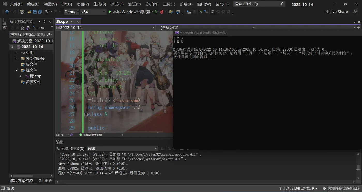The height and width of the screenshot is (192, 362).
Task: Collapse the 2022_10_14 project node
Action: click(12, 47)
